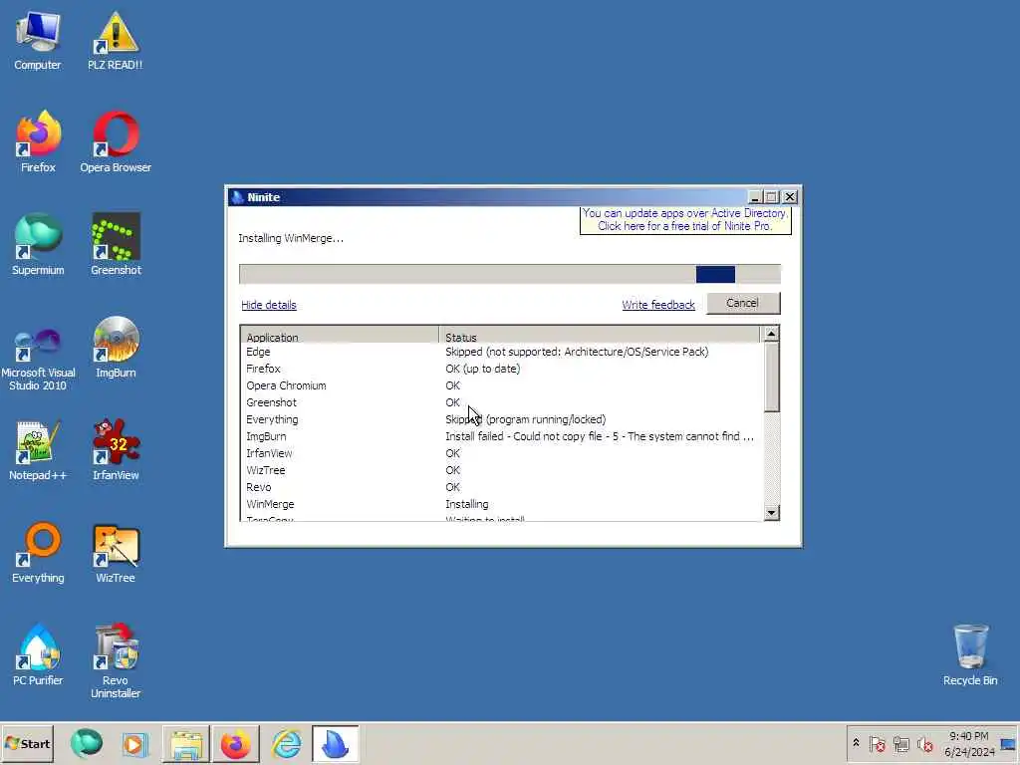Click the Hide details link

[x=269, y=305]
